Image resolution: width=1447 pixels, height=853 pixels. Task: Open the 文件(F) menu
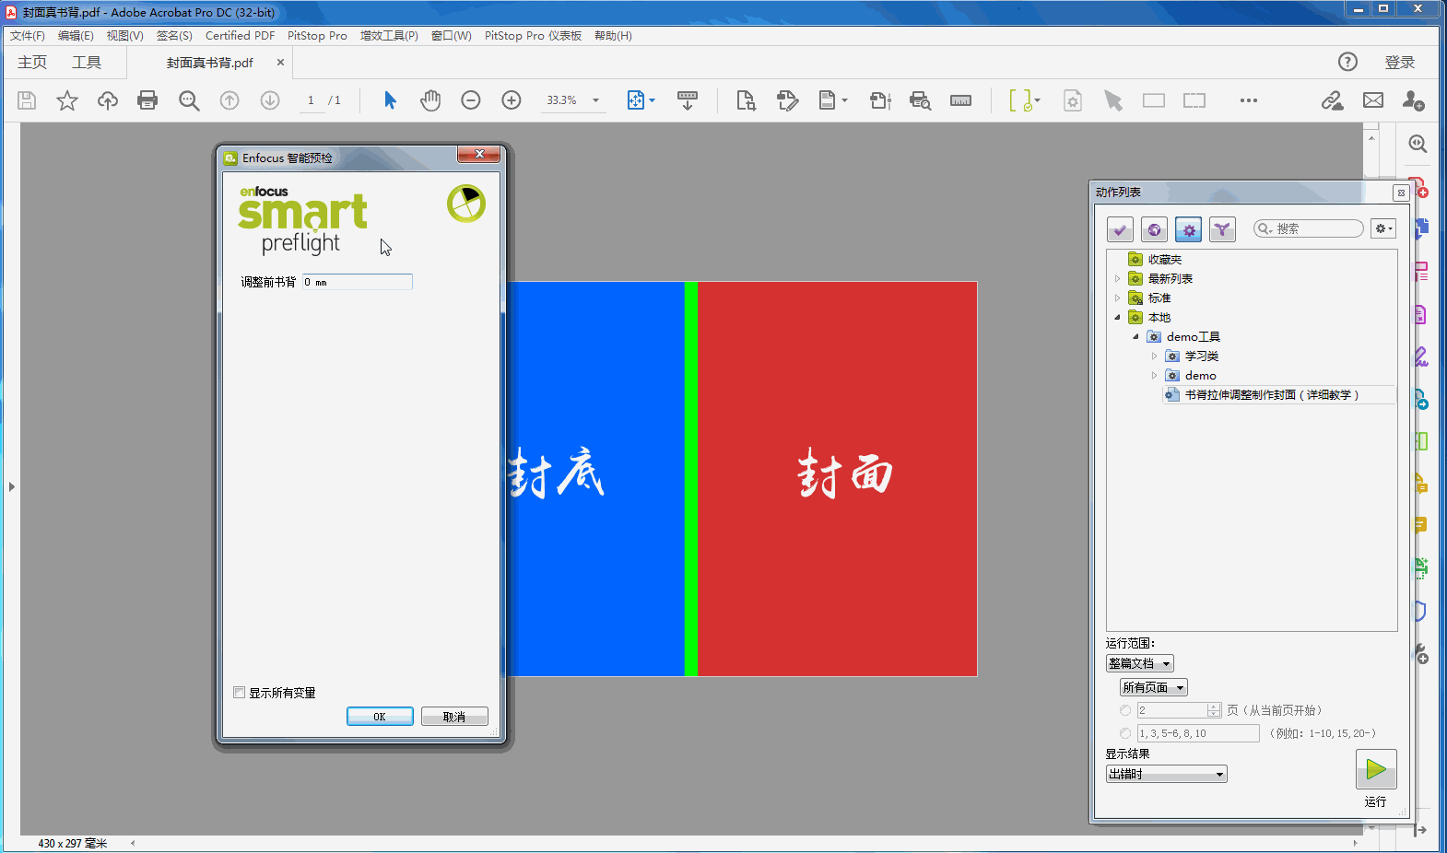click(28, 36)
